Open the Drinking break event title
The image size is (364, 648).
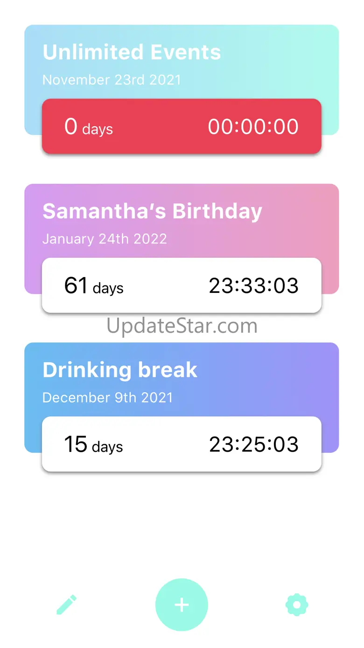[120, 370]
